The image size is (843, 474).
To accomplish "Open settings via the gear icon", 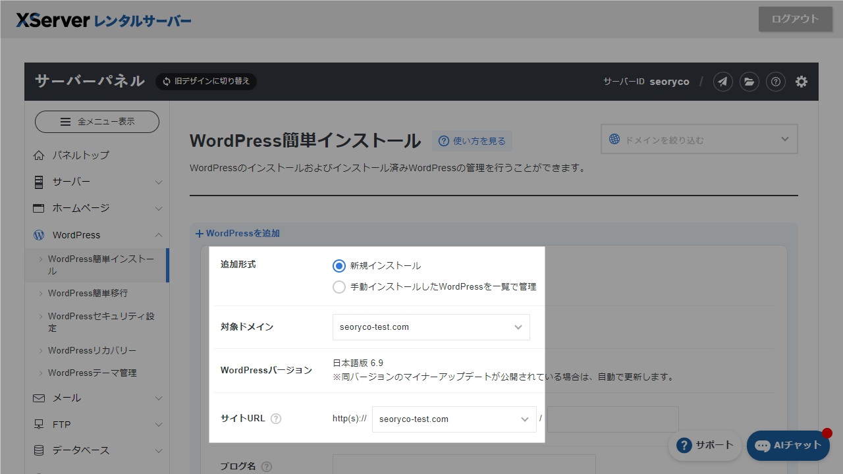I will coord(801,82).
